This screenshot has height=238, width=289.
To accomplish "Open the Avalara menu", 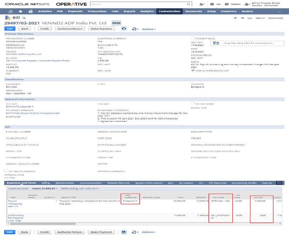I will click(247, 11).
